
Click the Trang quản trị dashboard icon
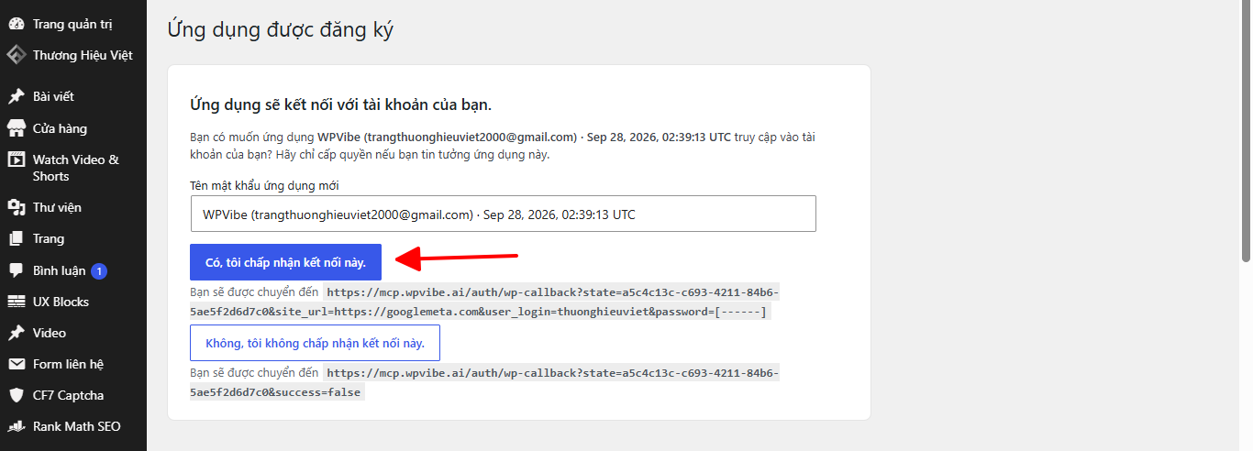click(17, 24)
